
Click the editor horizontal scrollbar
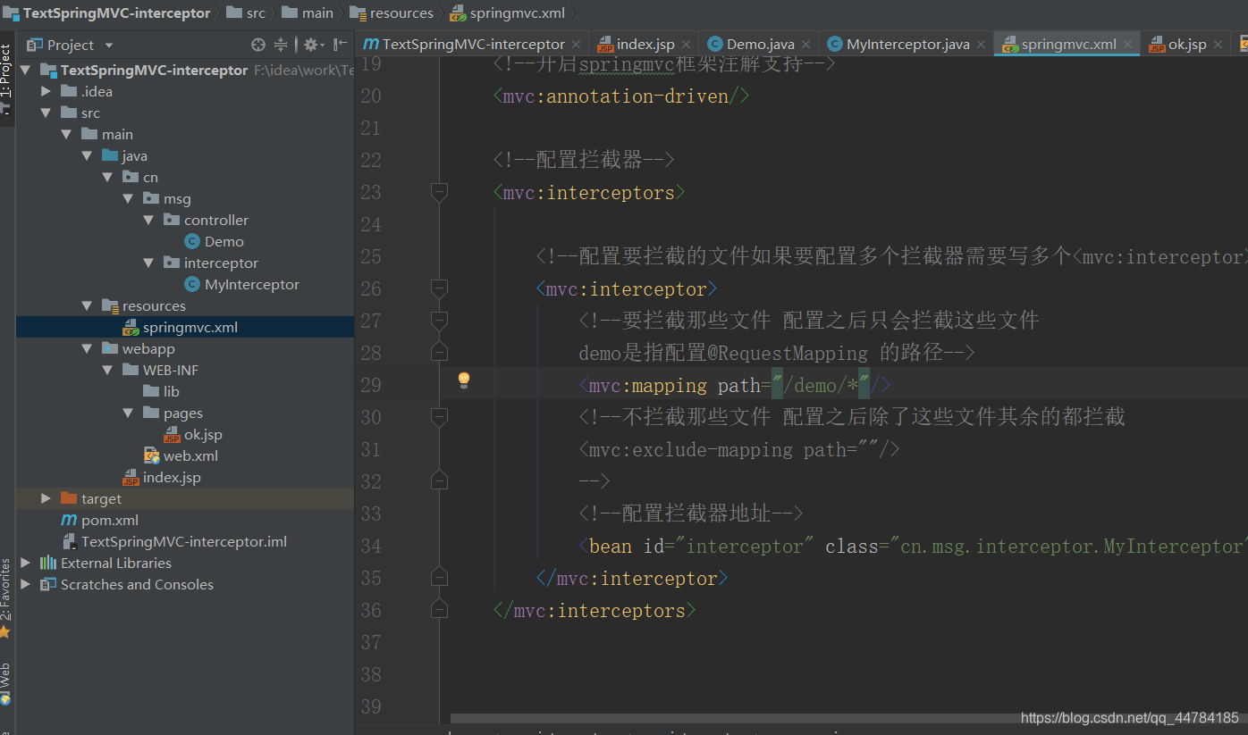pos(849,718)
